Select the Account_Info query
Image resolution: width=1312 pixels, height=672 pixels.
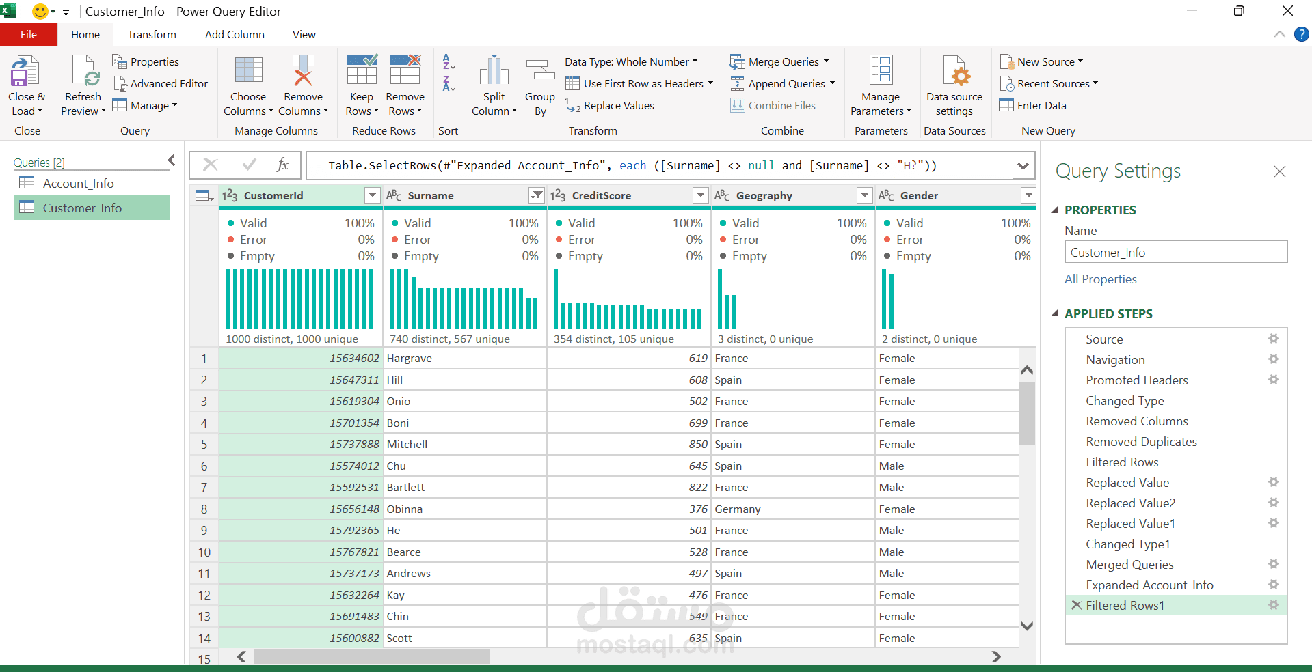click(x=92, y=184)
